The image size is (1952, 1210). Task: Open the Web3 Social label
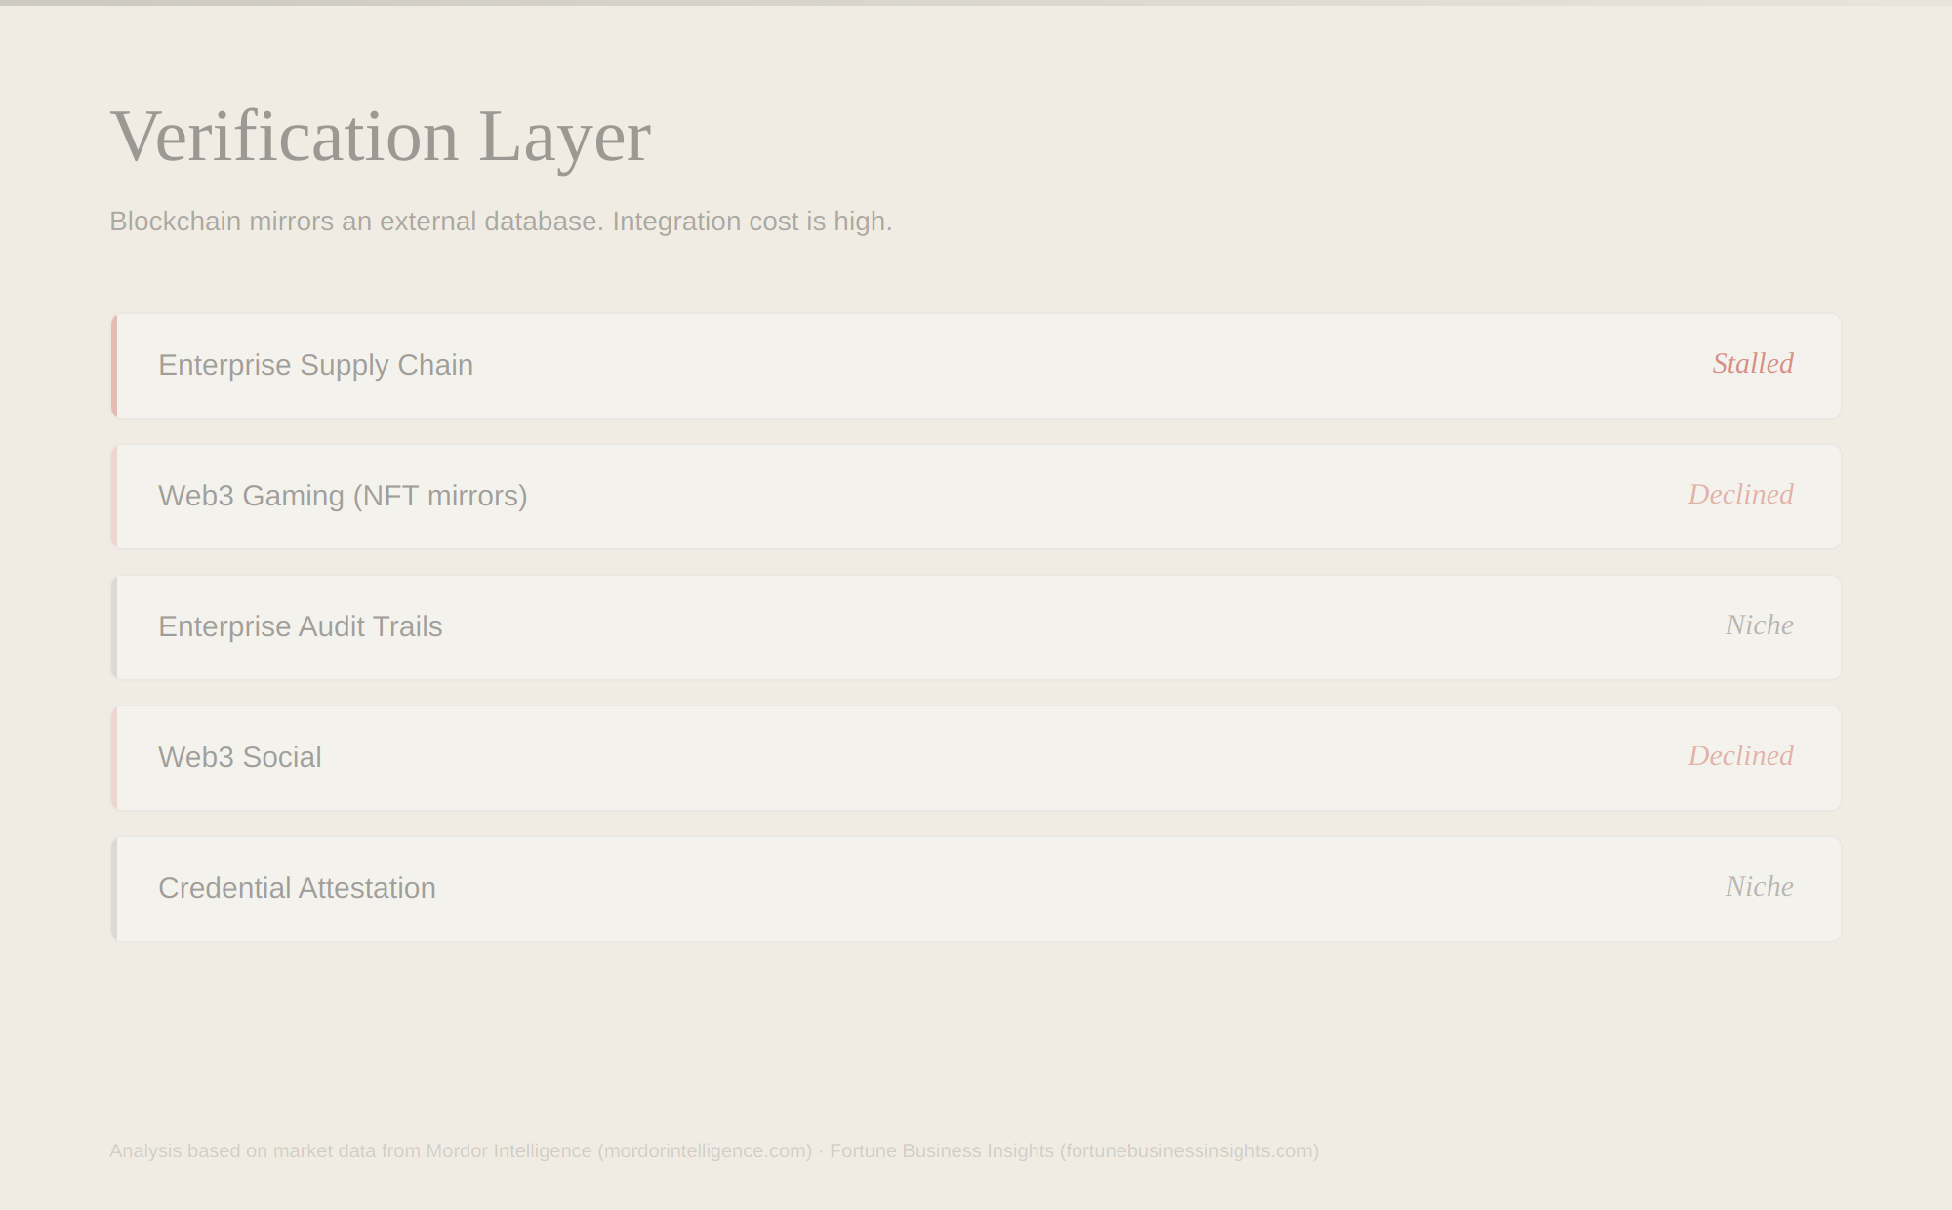pos(239,757)
